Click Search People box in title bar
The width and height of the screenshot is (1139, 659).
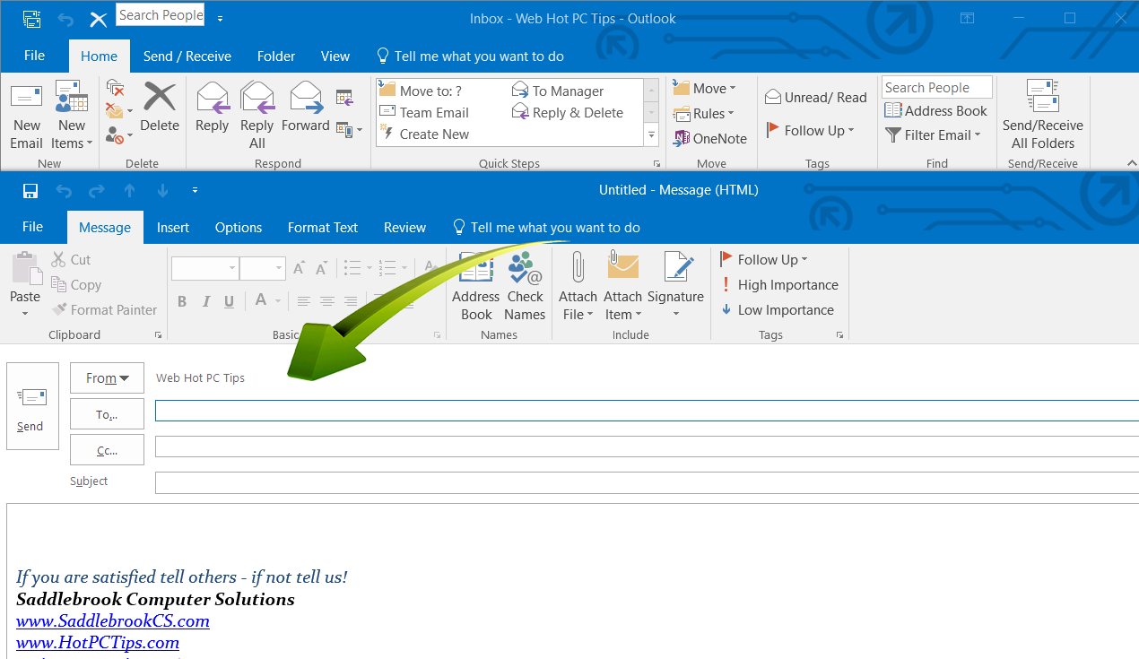pyautogui.click(x=161, y=14)
